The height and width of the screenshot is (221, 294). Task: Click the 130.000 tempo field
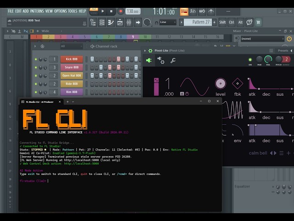pos(133,11)
